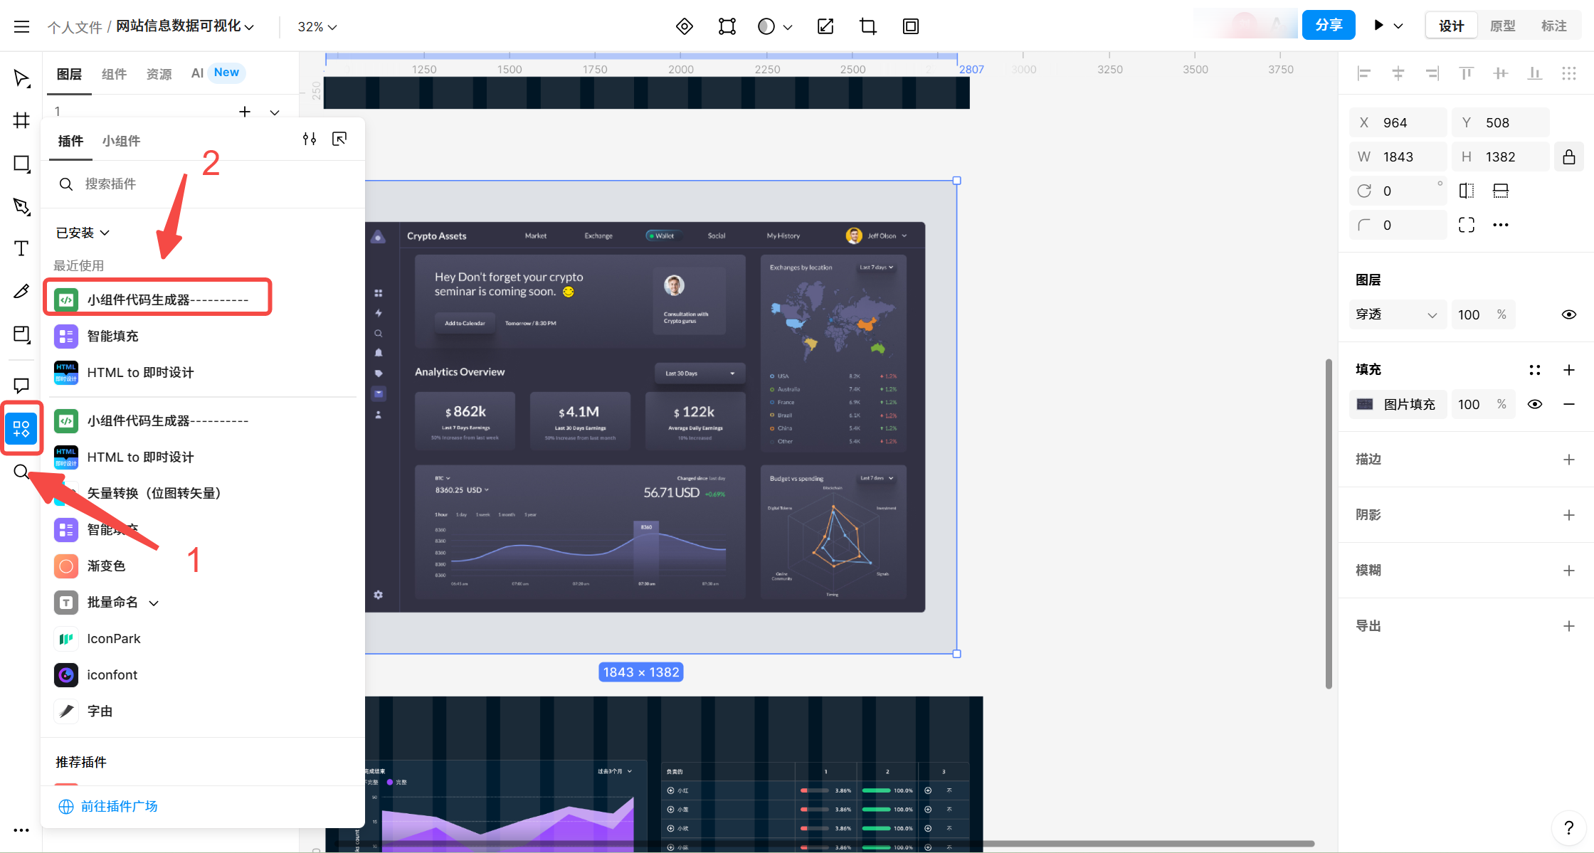Click the X position field 964

coord(1398,122)
